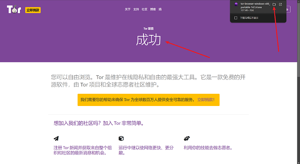
Task: Click the Tor 项目 label above heading
Action: coord(148,29)
